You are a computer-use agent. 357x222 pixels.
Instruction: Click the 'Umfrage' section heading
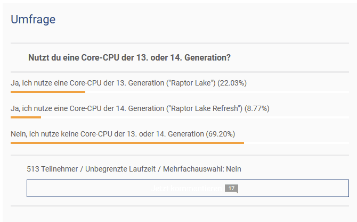pos(33,19)
